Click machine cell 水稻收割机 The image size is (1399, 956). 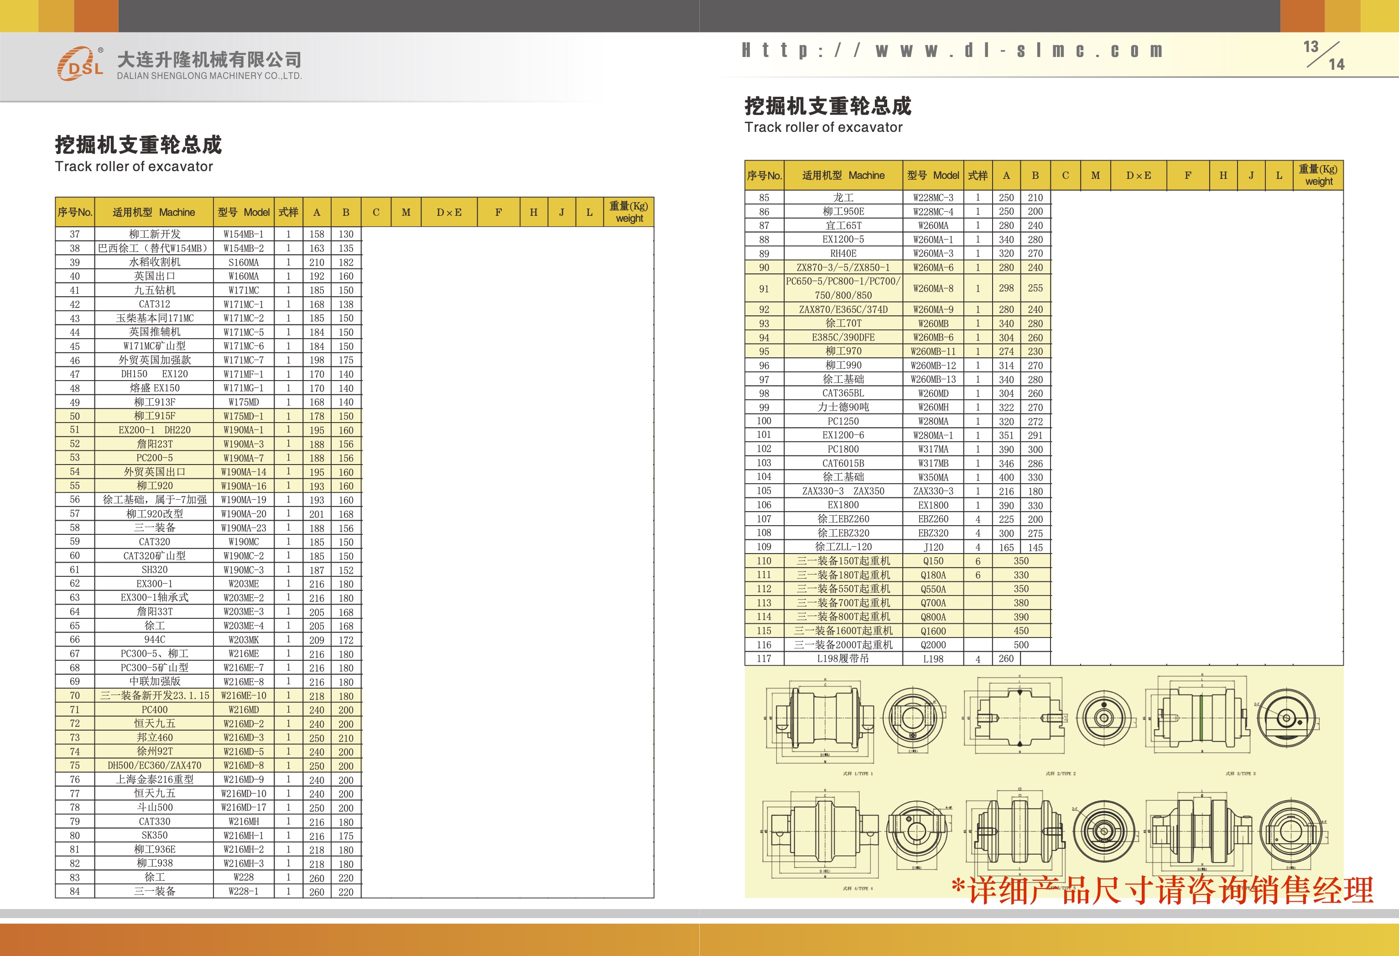click(154, 262)
